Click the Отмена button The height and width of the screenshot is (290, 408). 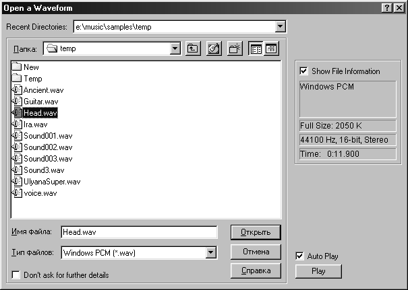256,252
